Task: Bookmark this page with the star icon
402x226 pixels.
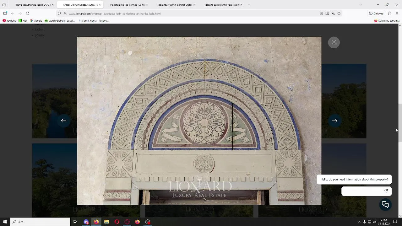Action: (x=339, y=13)
